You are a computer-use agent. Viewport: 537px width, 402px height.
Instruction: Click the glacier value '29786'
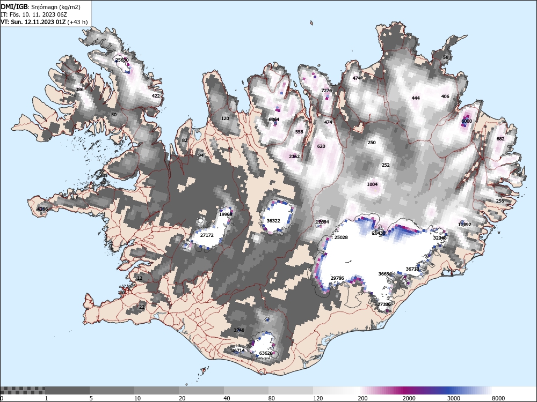(x=337, y=278)
